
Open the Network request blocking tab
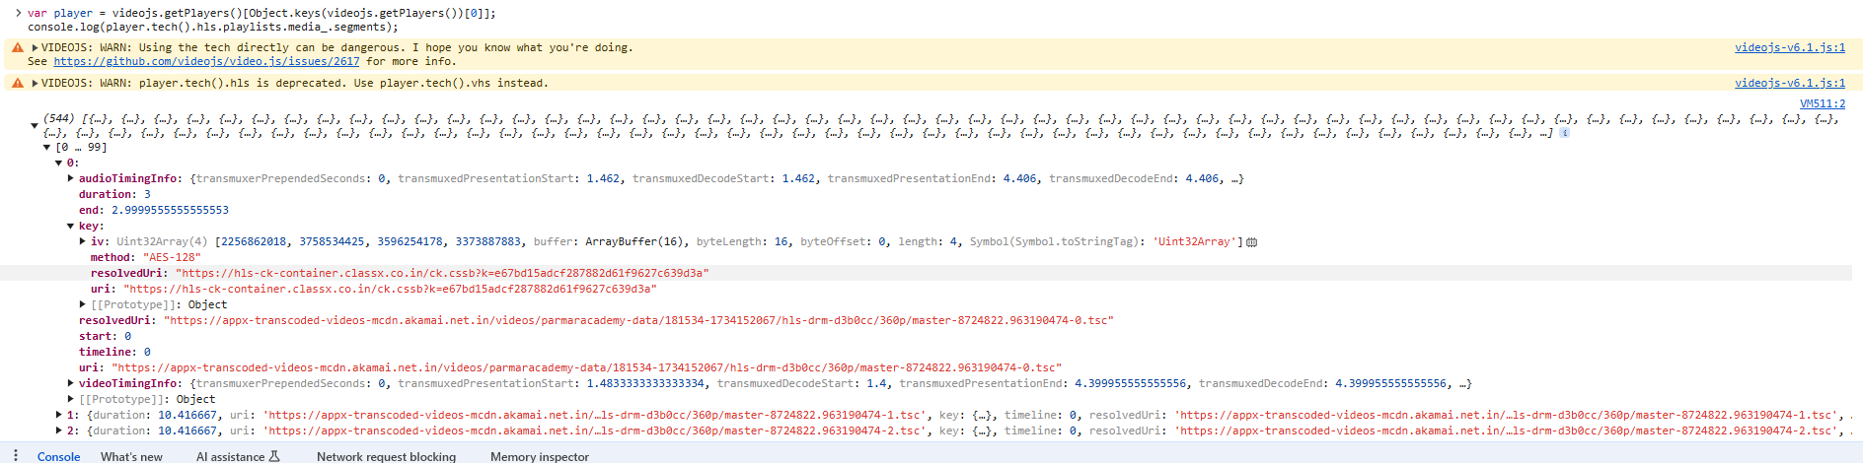(386, 456)
